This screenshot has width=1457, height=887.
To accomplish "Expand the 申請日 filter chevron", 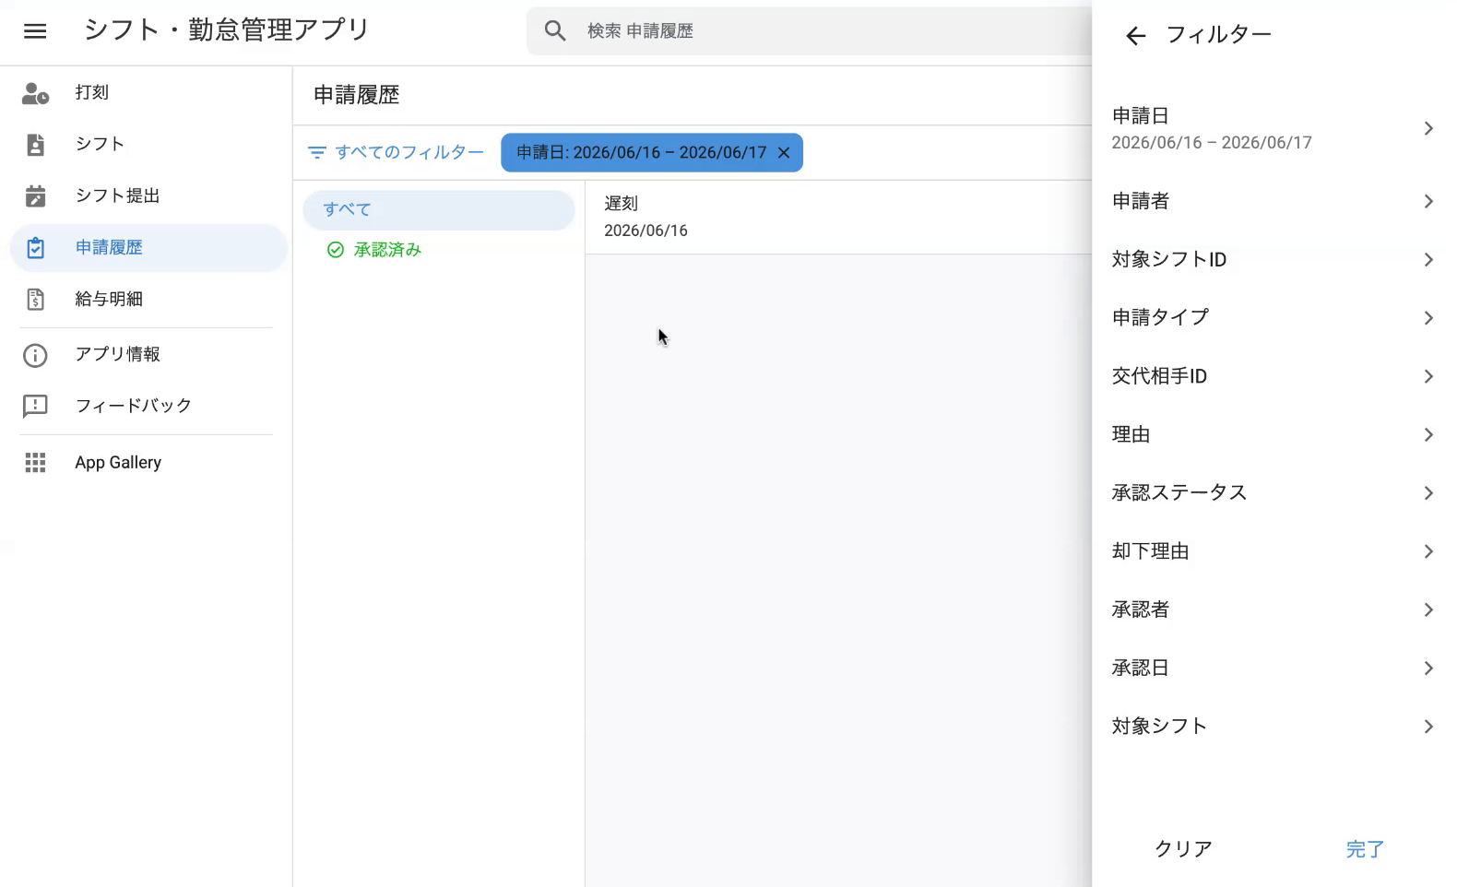I will (1428, 129).
